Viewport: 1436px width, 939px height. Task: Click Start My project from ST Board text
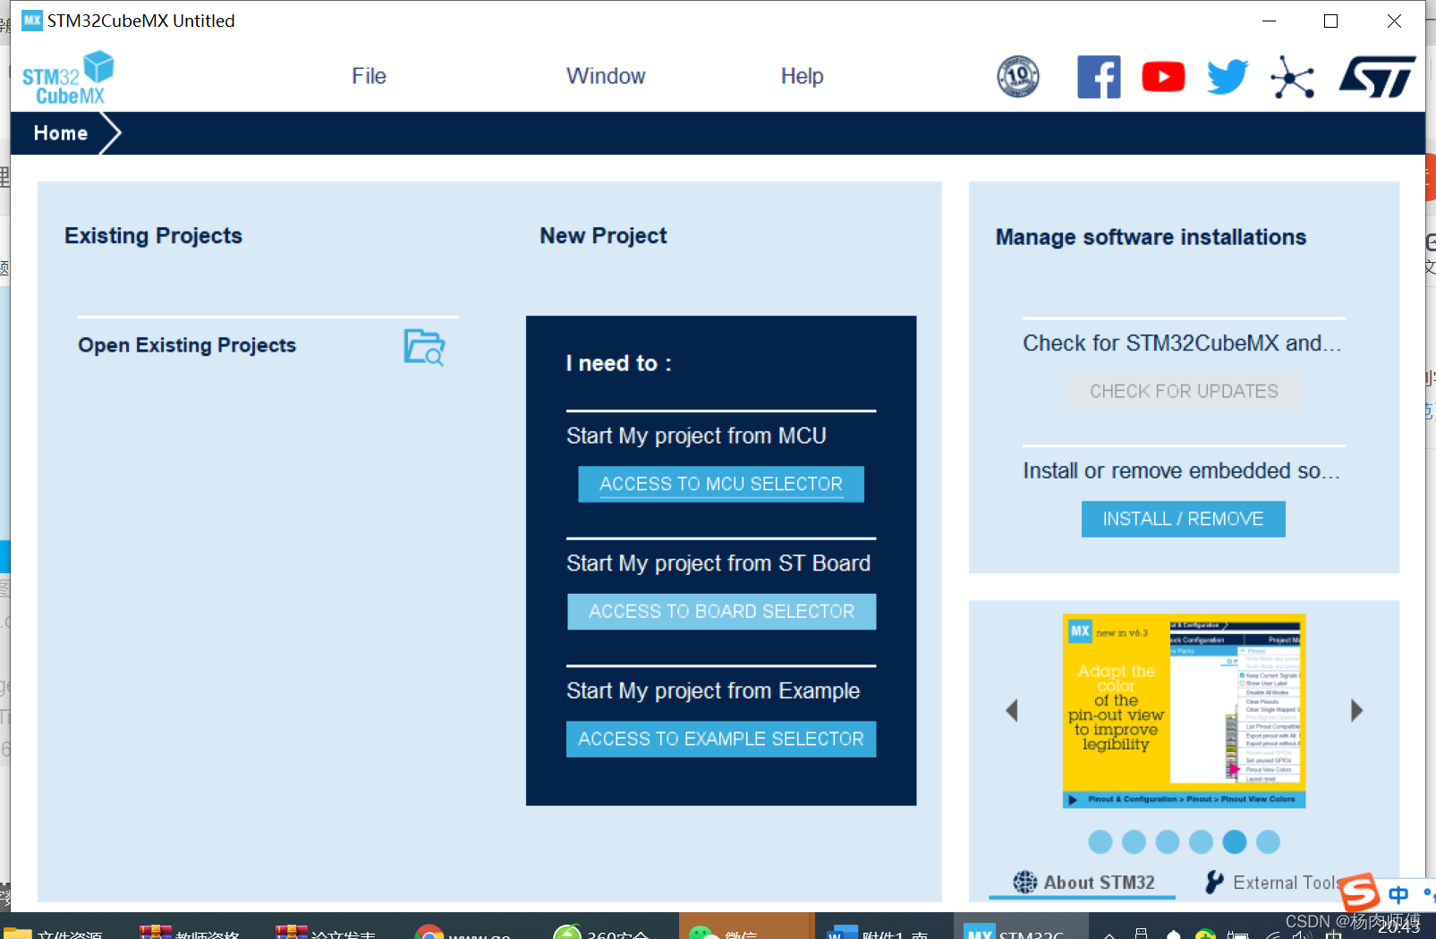[718, 563]
